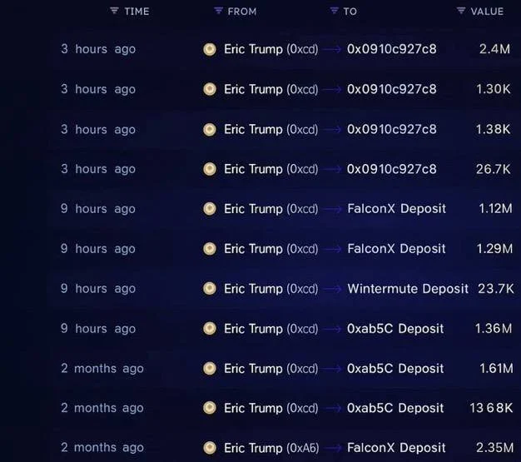Screen dimensions: 521x462
Task: Select the 2.35M transaction value
Action: point(494,448)
